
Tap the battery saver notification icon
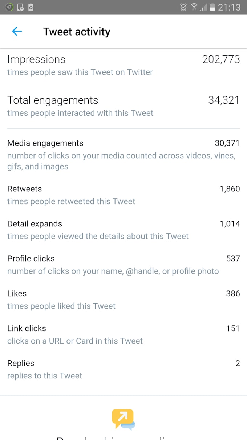click(x=31, y=7)
